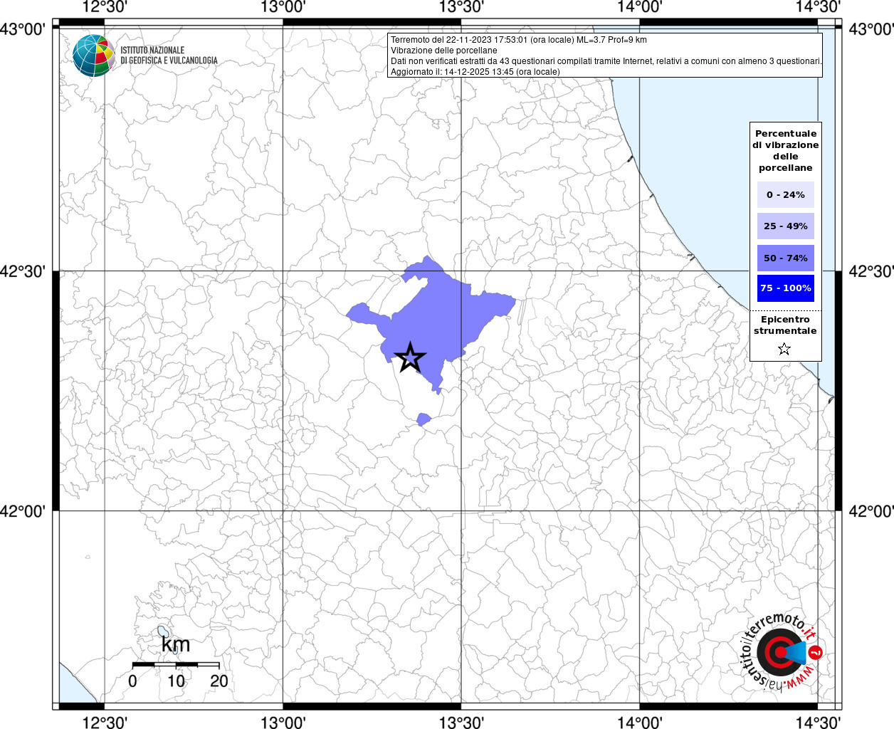Click the 'Aggiornato il: 14-12-2025' line

pyautogui.click(x=475, y=72)
